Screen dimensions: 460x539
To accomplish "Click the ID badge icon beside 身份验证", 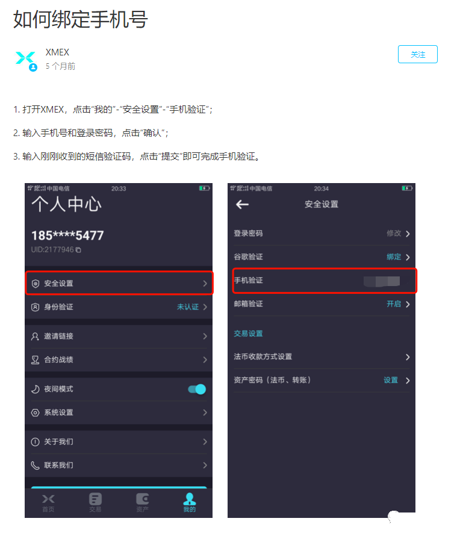I will 35,307.
